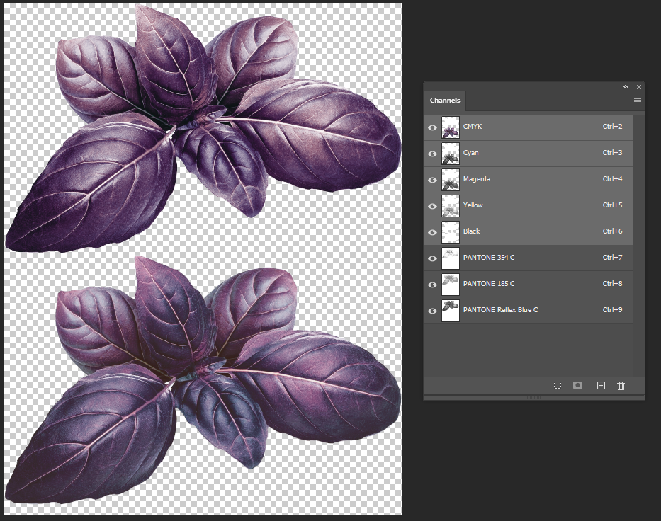
Task: Click the Cyan channel thumbnail
Action: coord(451,154)
